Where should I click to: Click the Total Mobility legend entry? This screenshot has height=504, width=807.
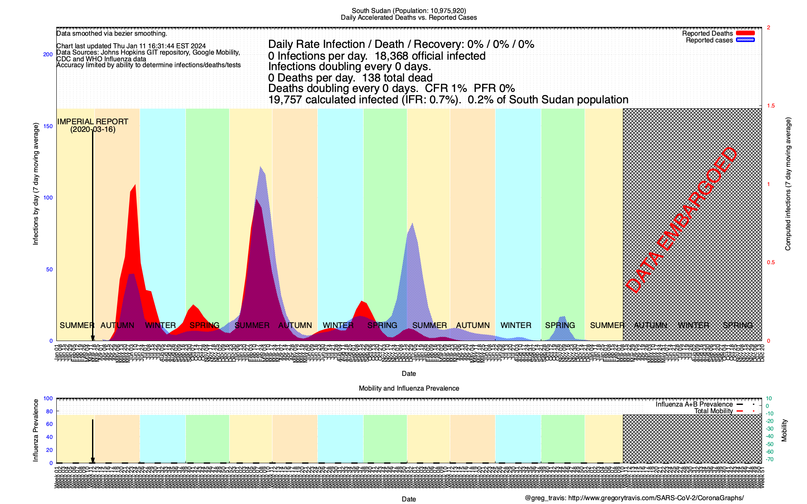(713, 411)
